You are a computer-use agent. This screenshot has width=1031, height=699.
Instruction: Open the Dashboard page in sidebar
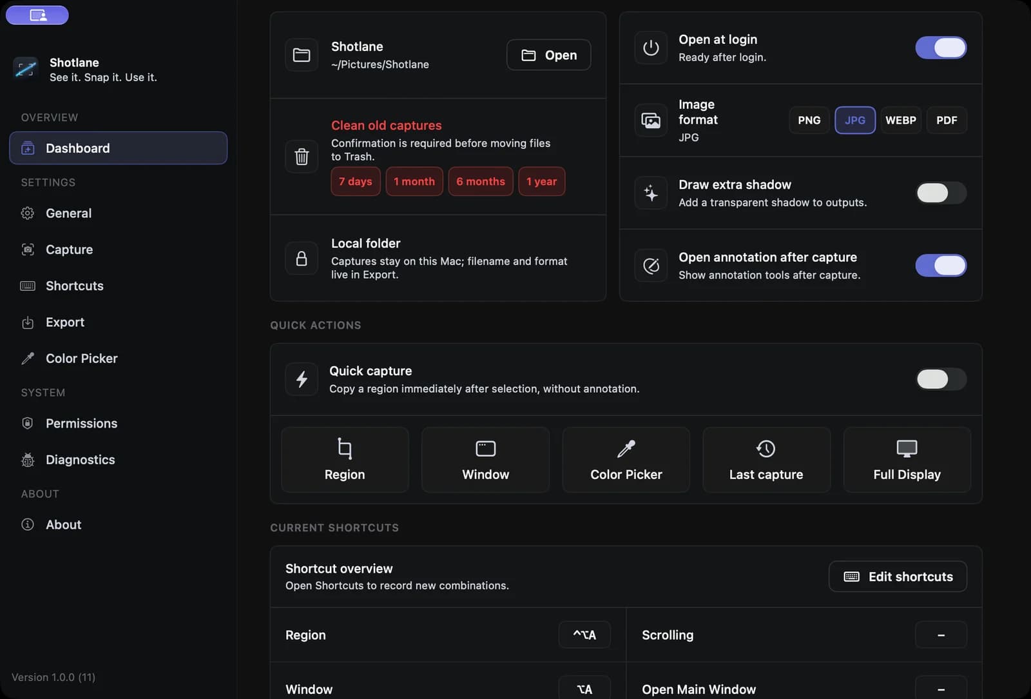tap(119, 148)
